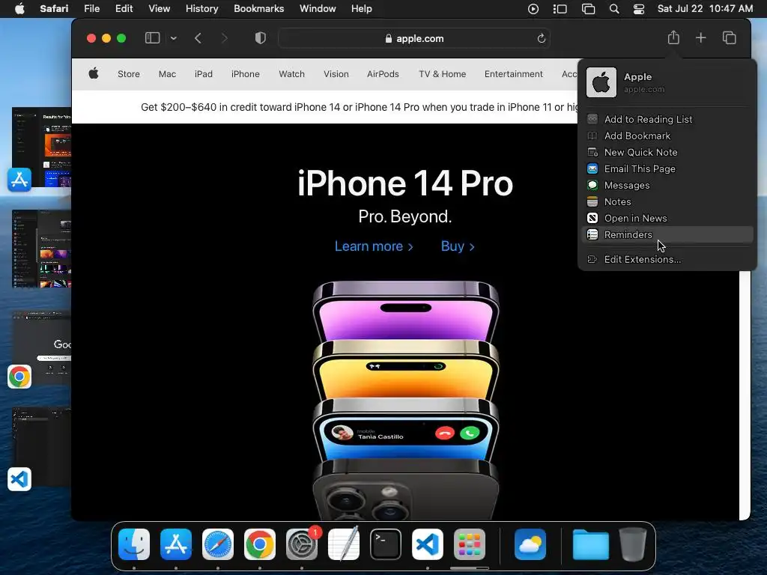Show tab overview icon
Viewport: 767px width, 575px height.
pyautogui.click(x=729, y=38)
